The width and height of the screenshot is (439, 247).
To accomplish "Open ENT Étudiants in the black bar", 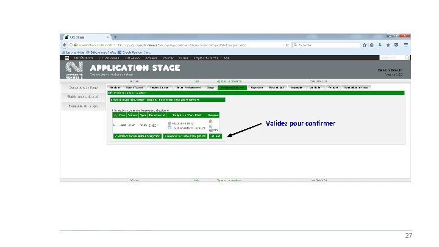I will point(84,58).
